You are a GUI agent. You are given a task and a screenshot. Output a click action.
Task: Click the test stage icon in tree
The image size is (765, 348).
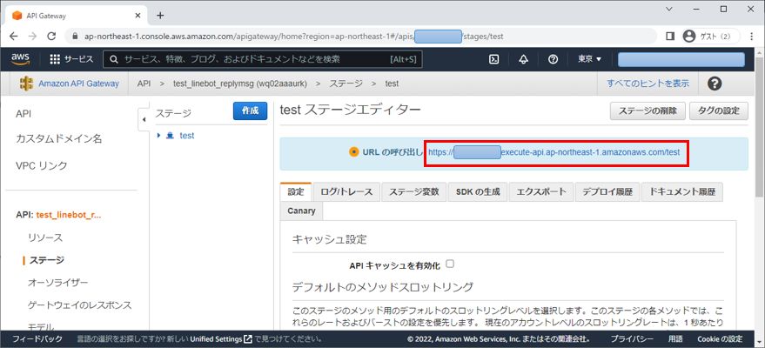pyautogui.click(x=171, y=136)
